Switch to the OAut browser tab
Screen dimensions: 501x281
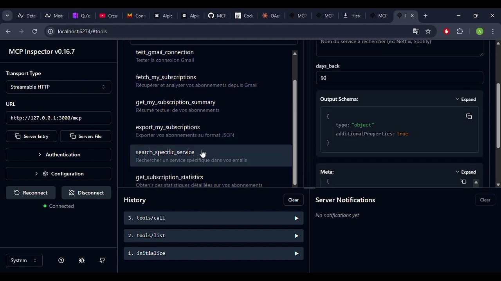[x=271, y=16]
